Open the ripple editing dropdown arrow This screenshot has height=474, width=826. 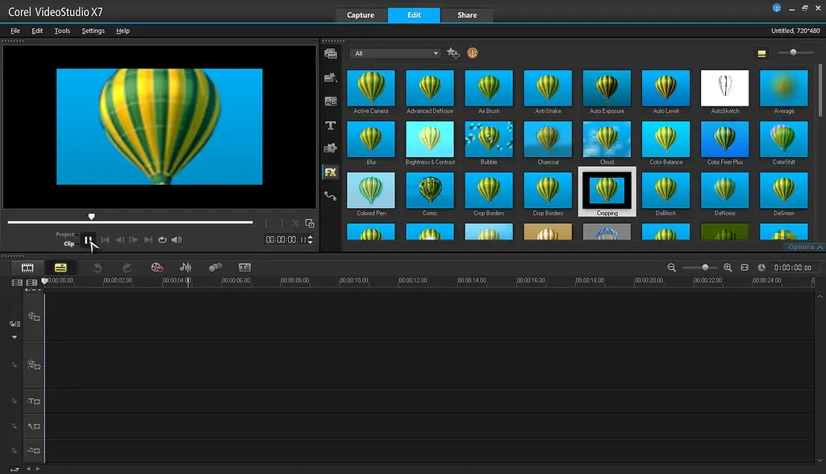pos(15,337)
